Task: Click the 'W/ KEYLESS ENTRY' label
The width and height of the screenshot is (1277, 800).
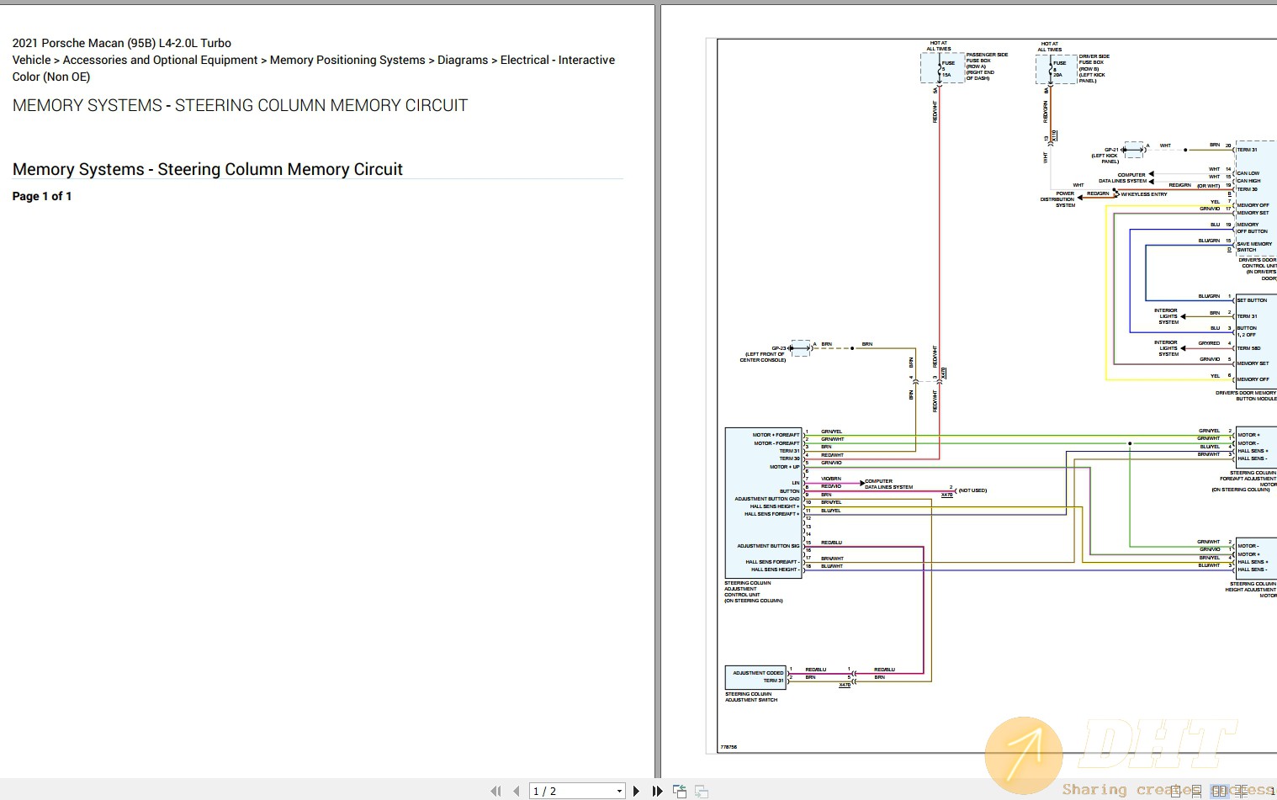Action: pyautogui.click(x=1144, y=194)
